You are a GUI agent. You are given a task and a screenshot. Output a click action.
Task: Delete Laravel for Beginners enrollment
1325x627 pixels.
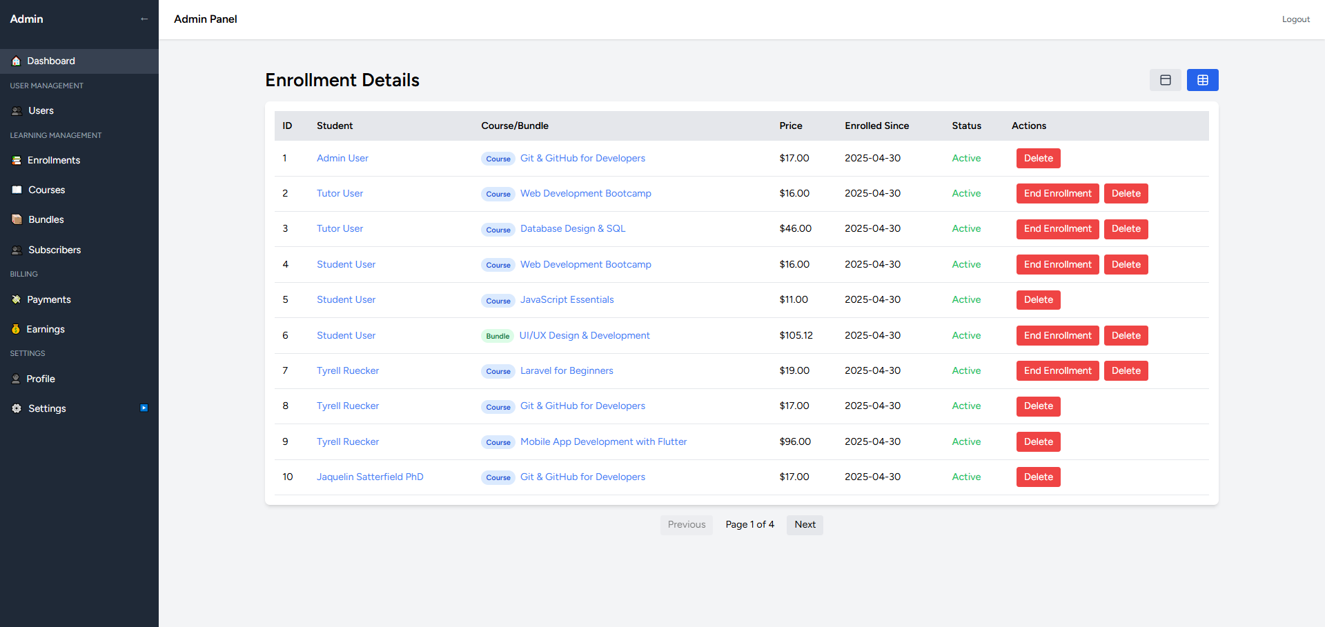pyautogui.click(x=1126, y=371)
